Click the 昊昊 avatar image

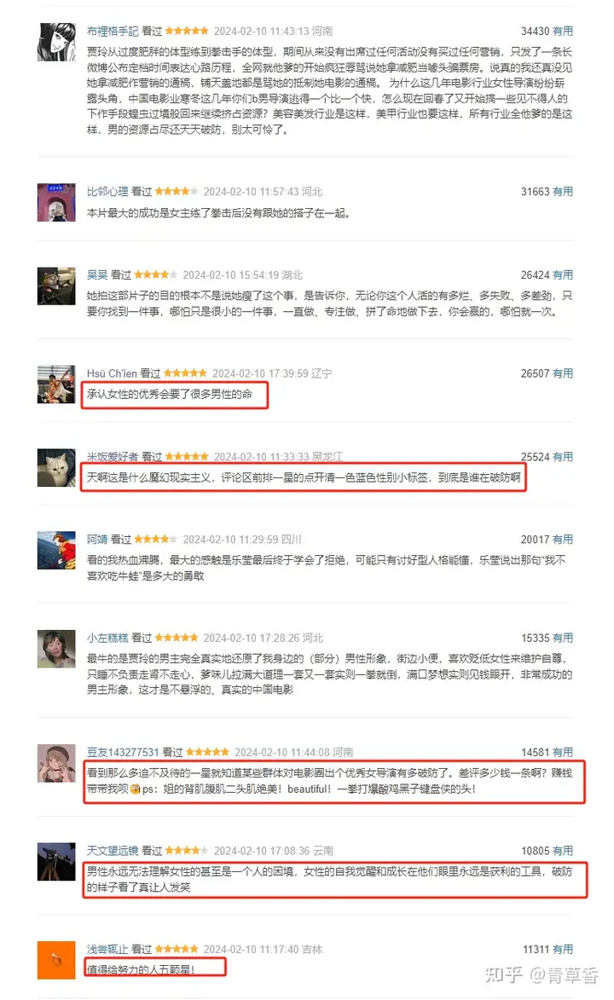[x=57, y=286]
